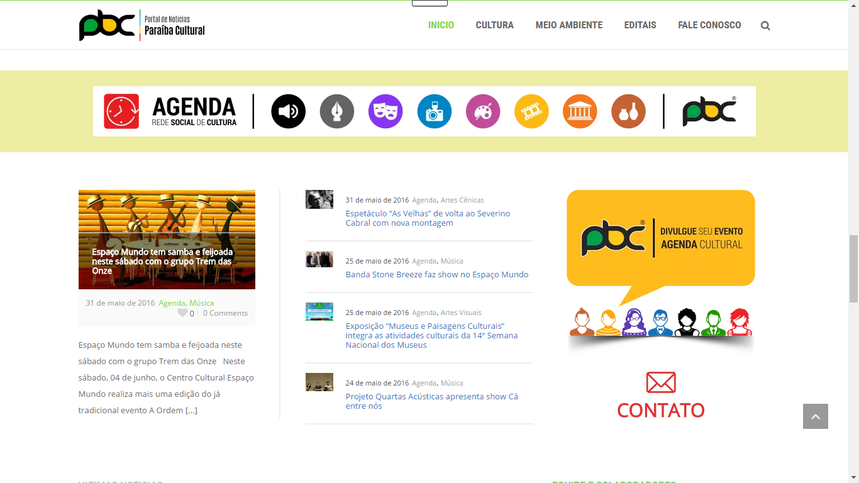
Task: Open Banda Stone Breeze show article
Action: (437, 274)
